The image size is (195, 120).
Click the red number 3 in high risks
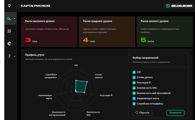point(28,40)
